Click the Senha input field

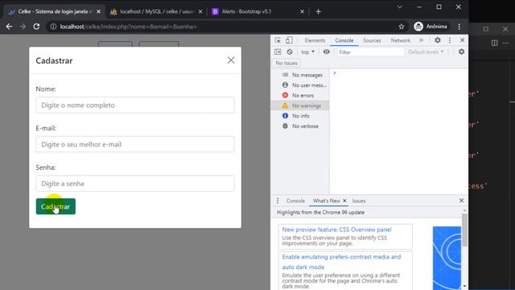(135, 184)
